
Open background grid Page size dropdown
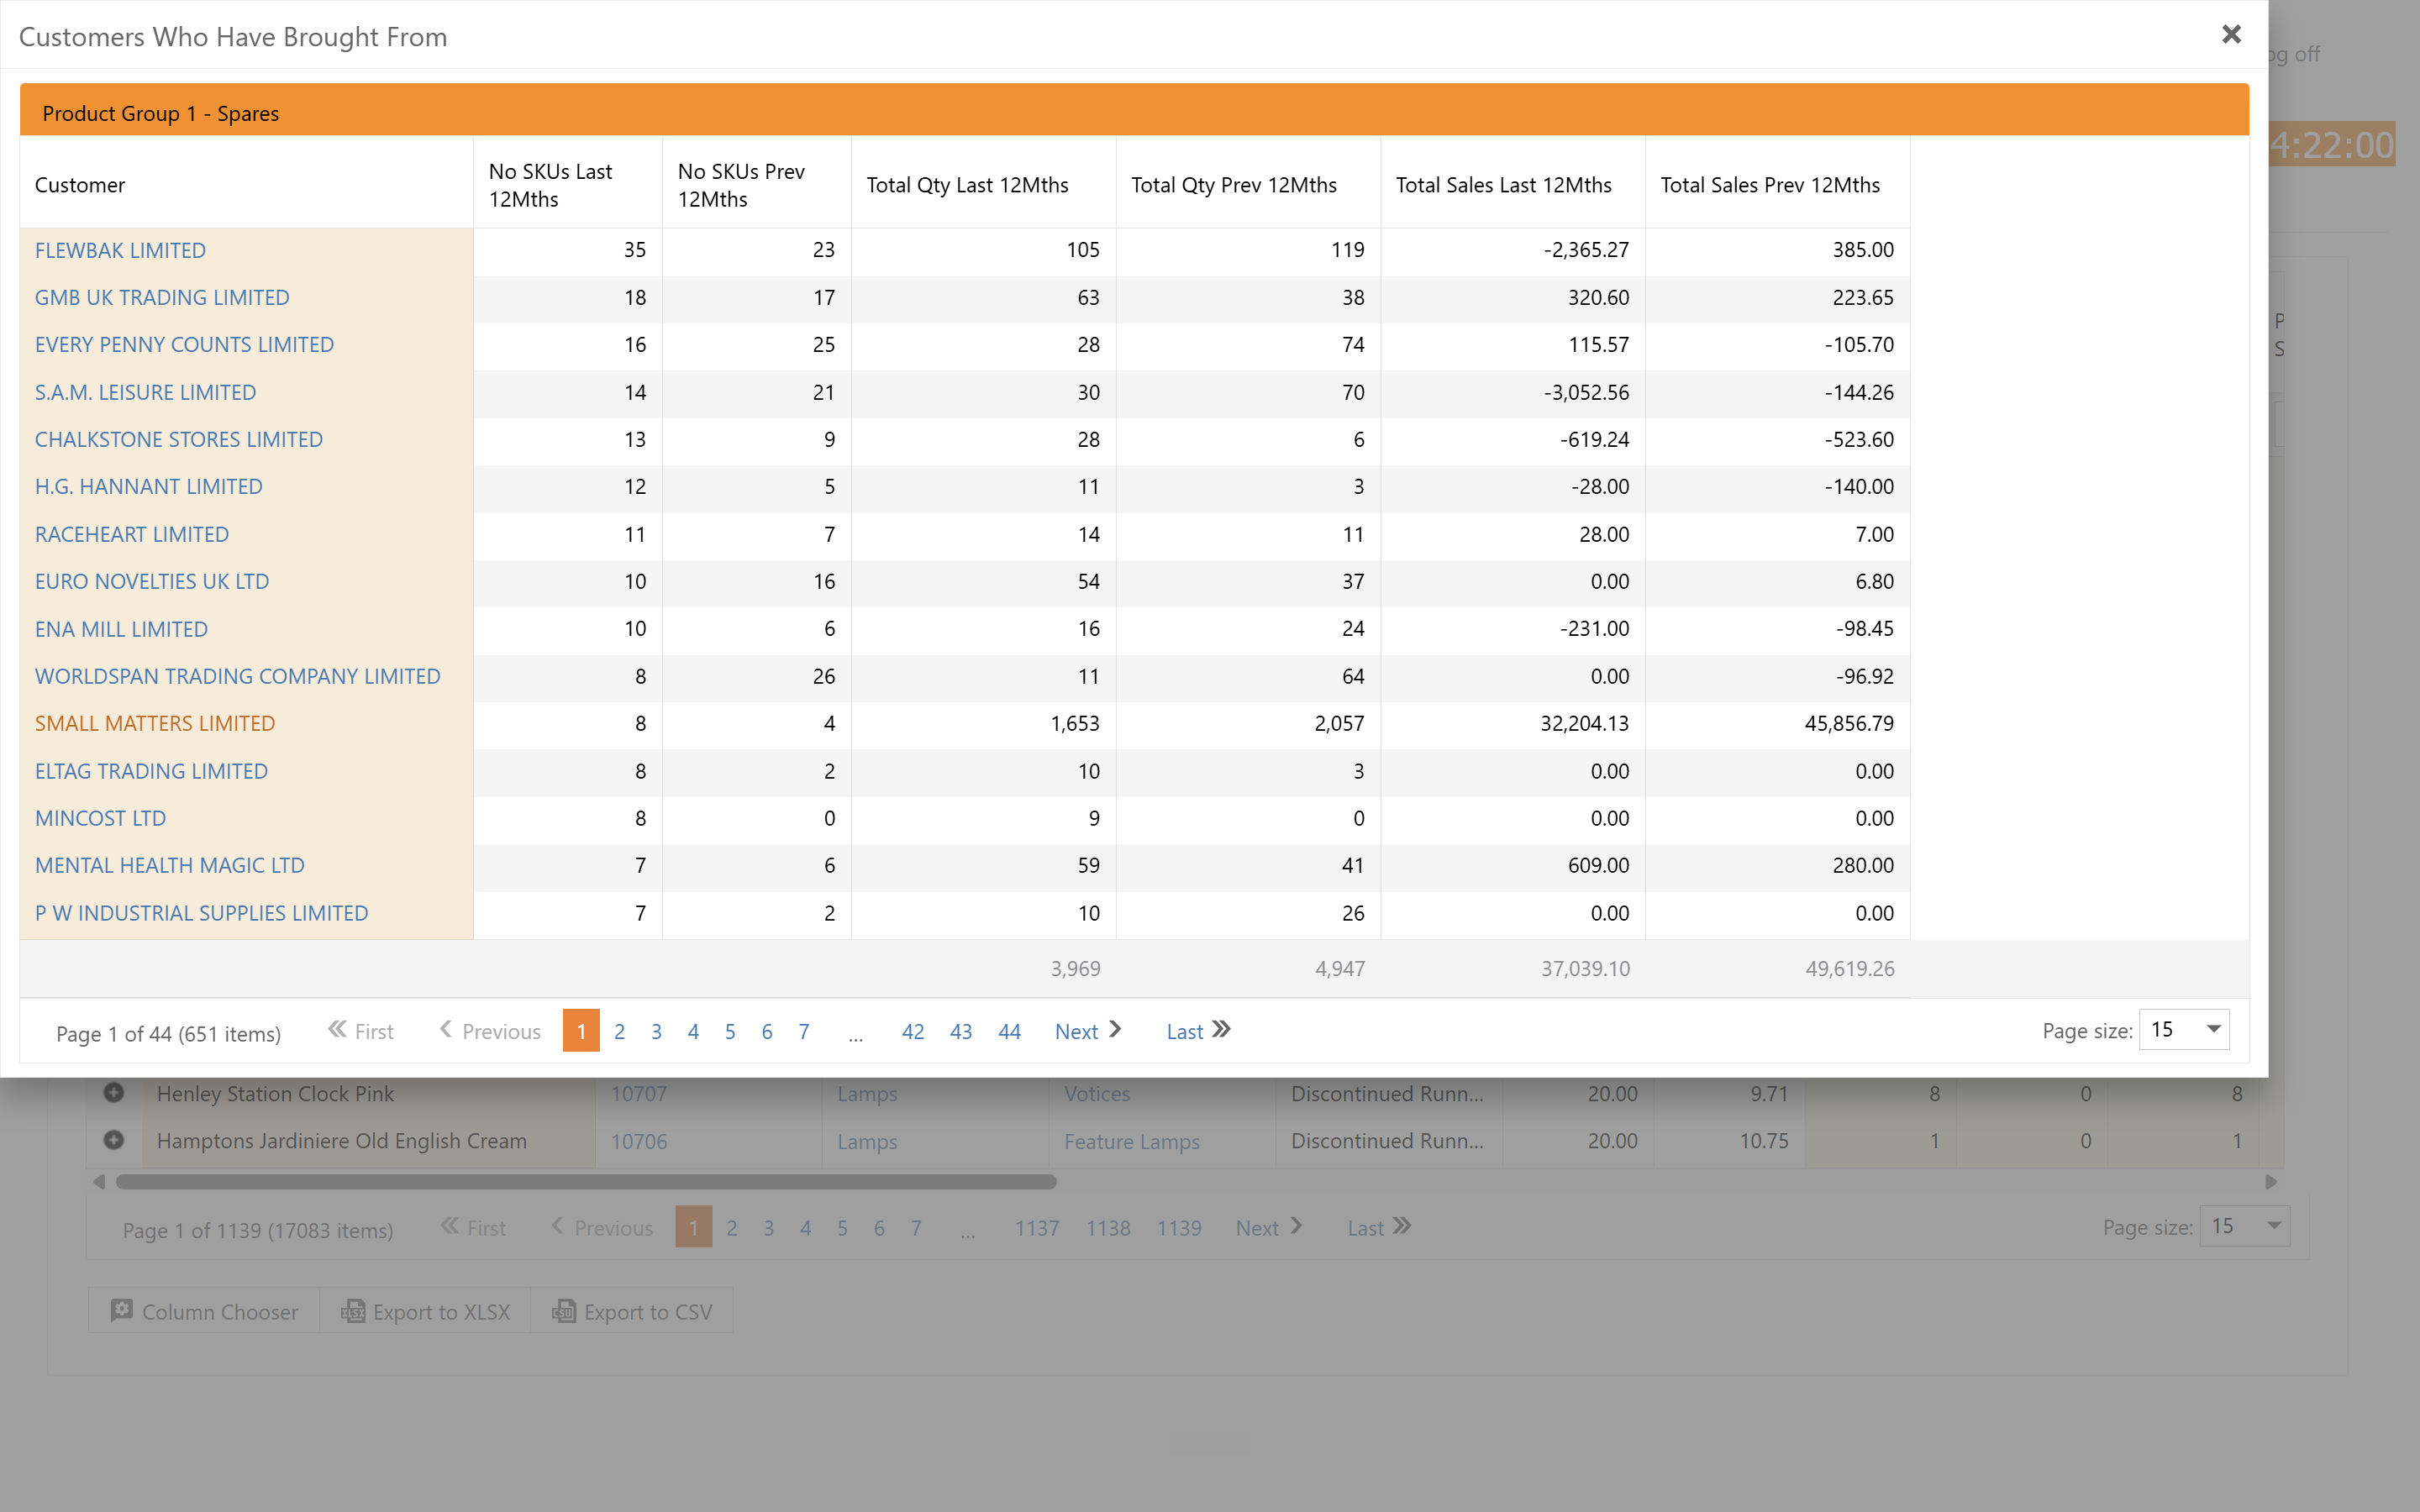click(x=2245, y=1226)
